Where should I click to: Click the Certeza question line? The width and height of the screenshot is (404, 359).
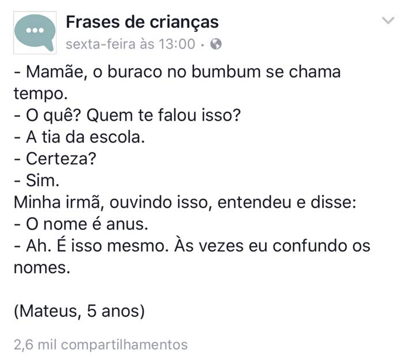55,159
